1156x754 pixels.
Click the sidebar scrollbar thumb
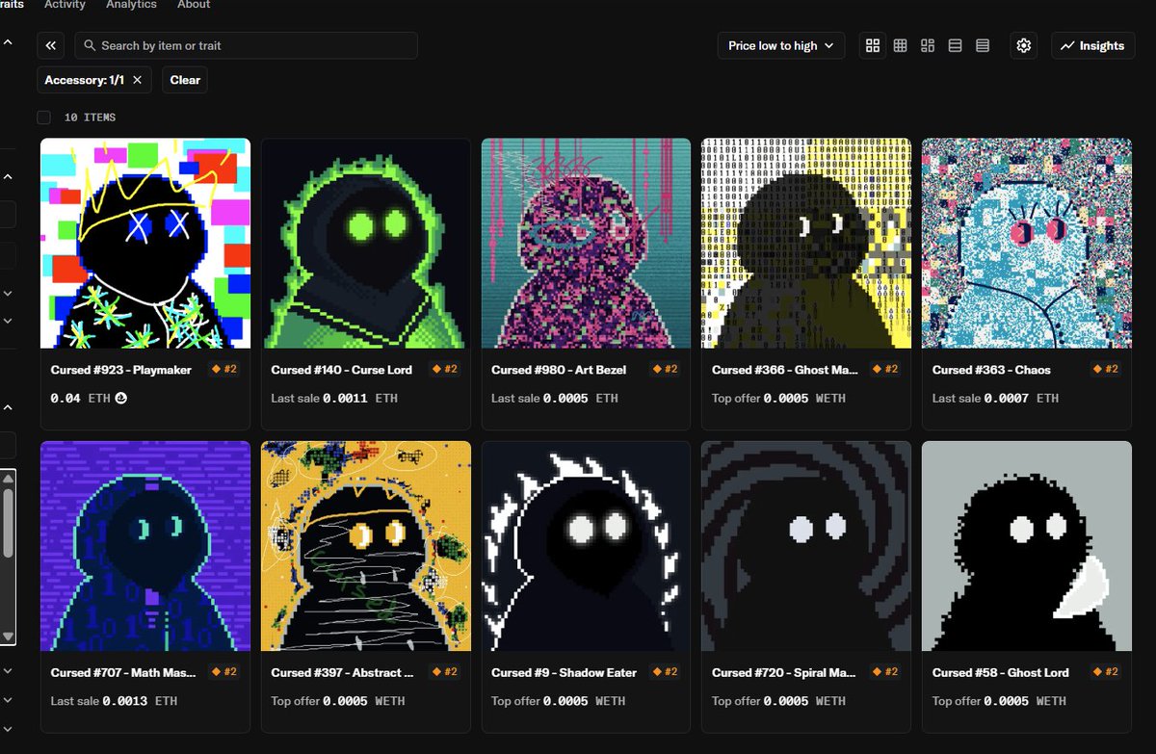coord(8,522)
